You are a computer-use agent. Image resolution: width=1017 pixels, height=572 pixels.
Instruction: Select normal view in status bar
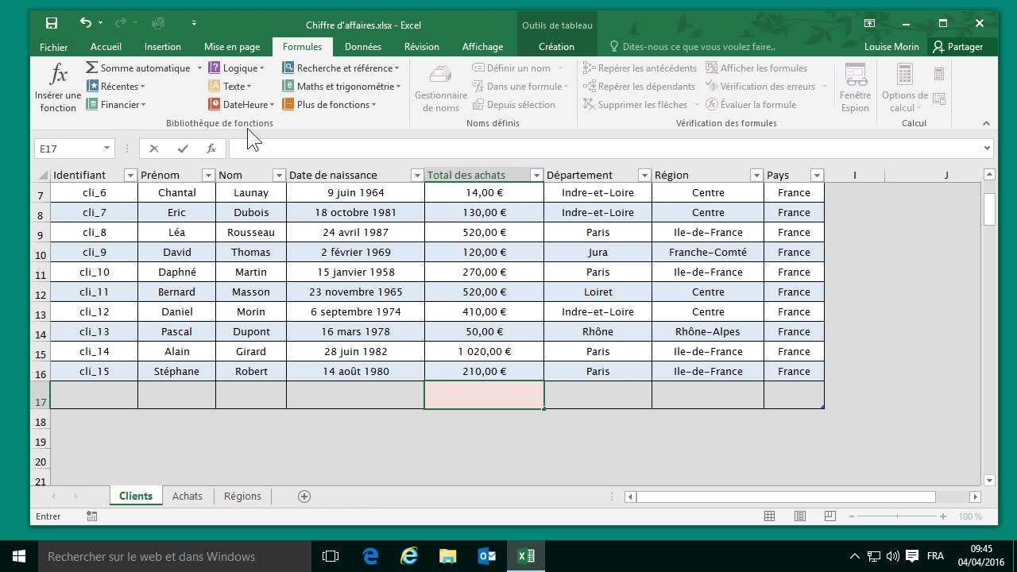pyautogui.click(x=769, y=516)
